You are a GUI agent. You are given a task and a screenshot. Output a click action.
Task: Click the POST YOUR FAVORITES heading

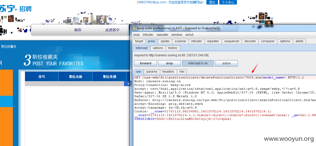coord(58,64)
